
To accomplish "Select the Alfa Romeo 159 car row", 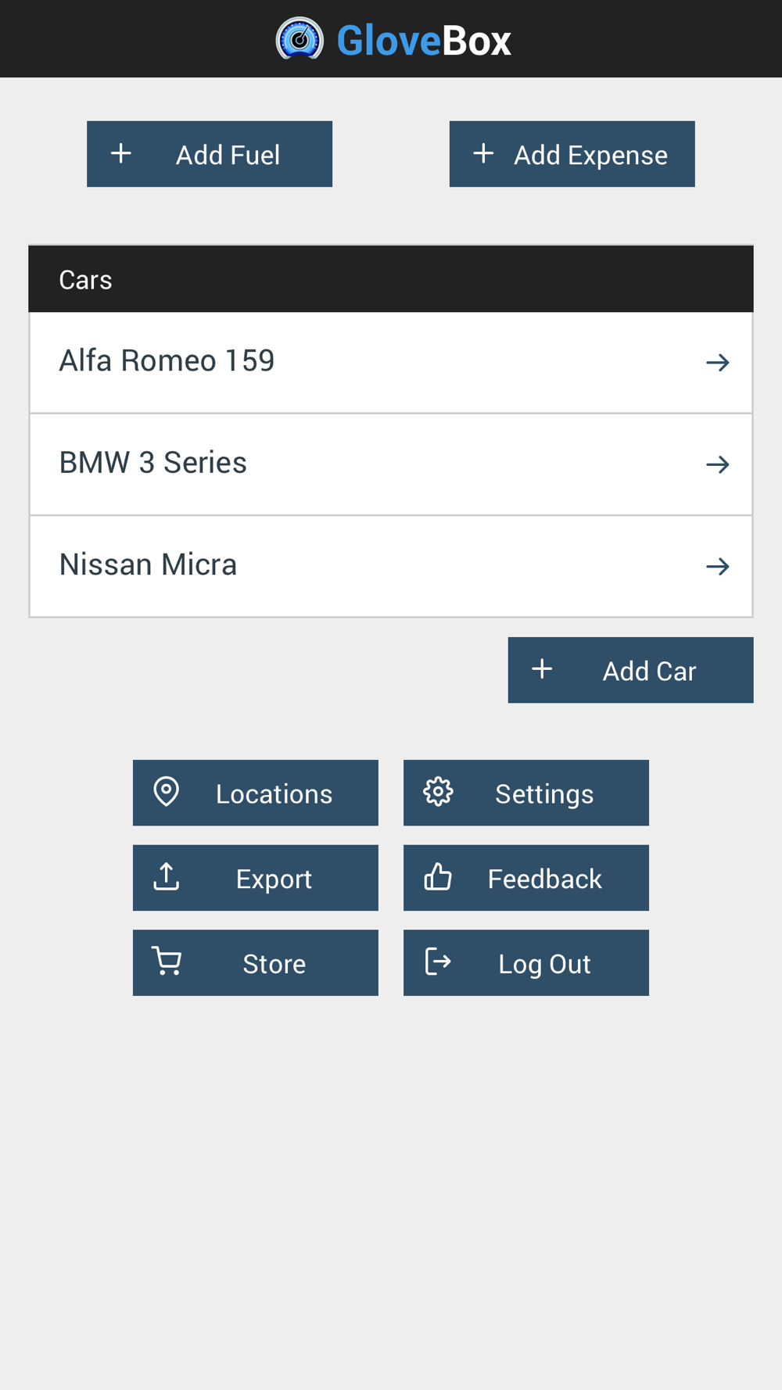I will tap(391, 363).
